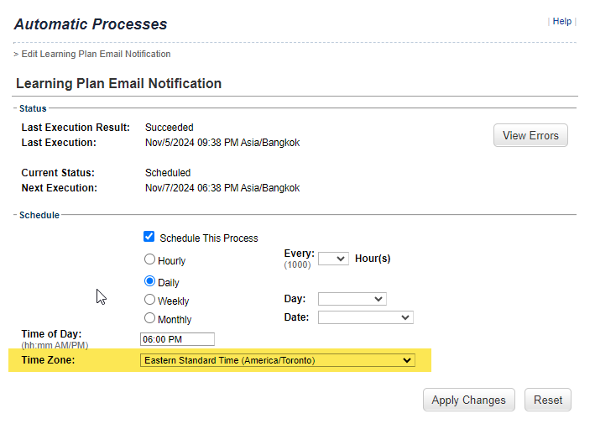The image size is (595, 424).
Task: Choose the Weekly schedule option
Action: 149,300
